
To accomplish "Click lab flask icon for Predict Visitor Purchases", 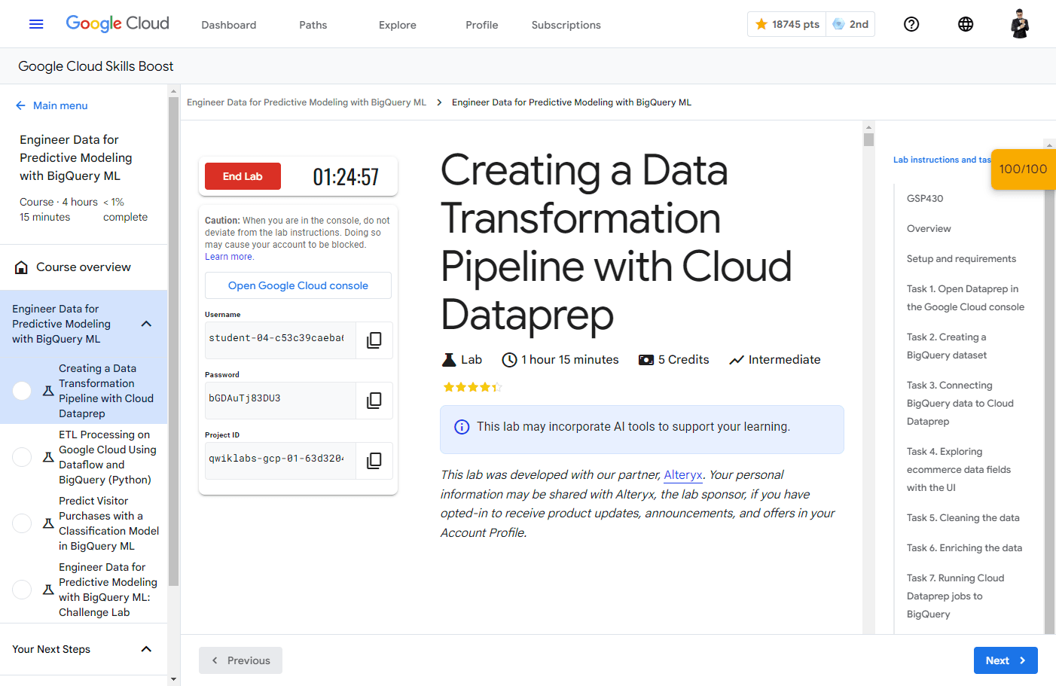I will point(48,523).
